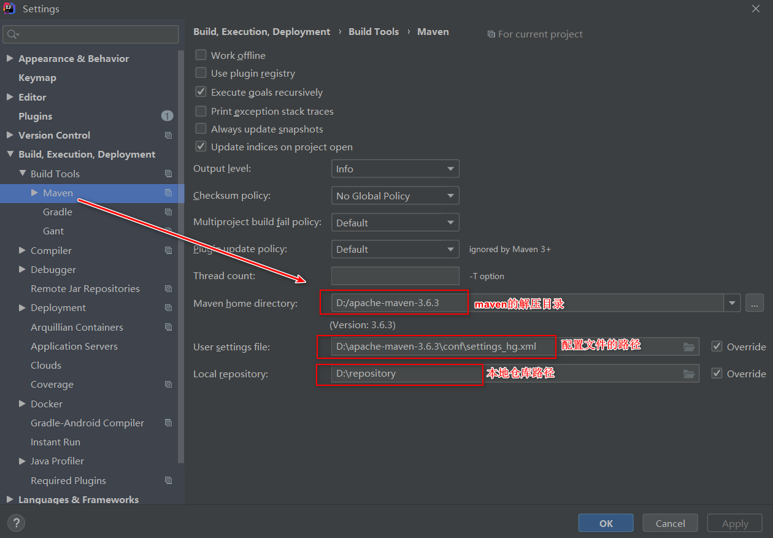Image resolution: width=773 pixels, height=538 pixels.
Task: Open the Plugins settings page
Action: coord(36,116)
